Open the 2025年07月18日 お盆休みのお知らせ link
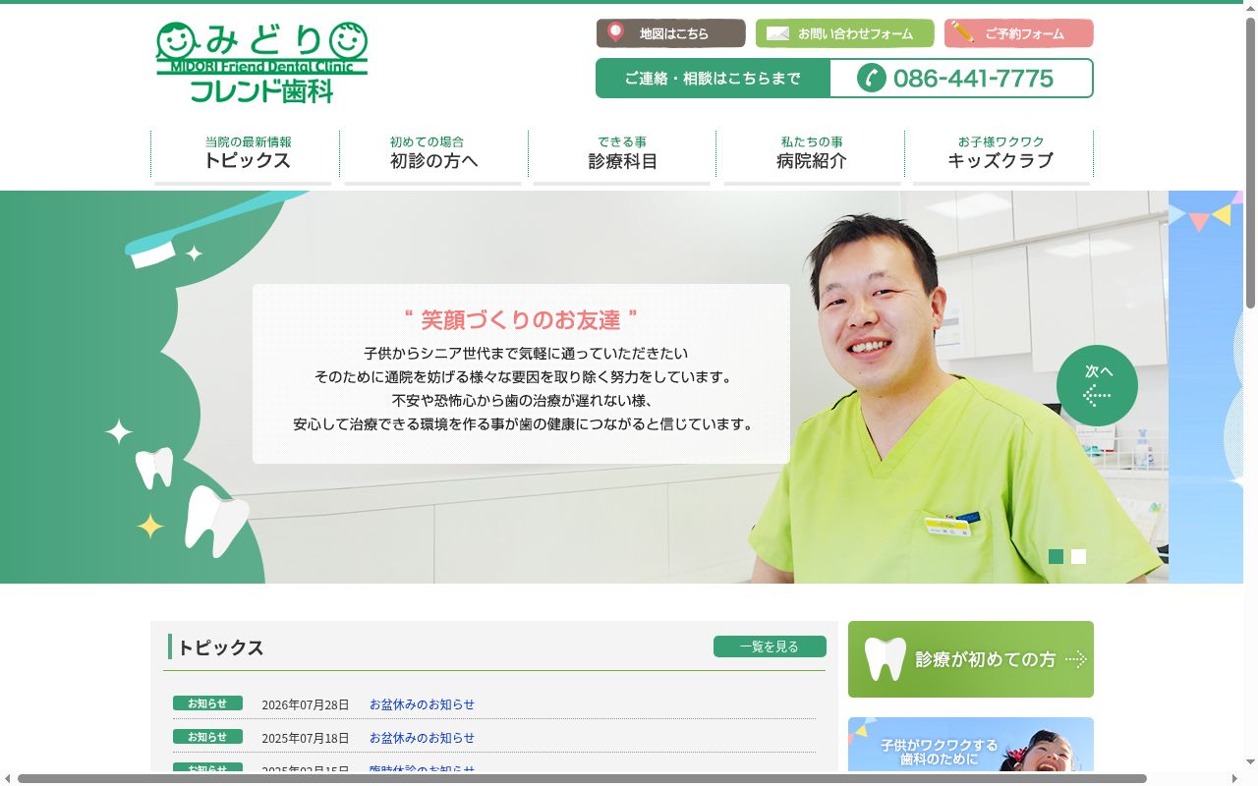Image resolution: width=1258 pixels, height=786 pixels. (x=422, y=738)
